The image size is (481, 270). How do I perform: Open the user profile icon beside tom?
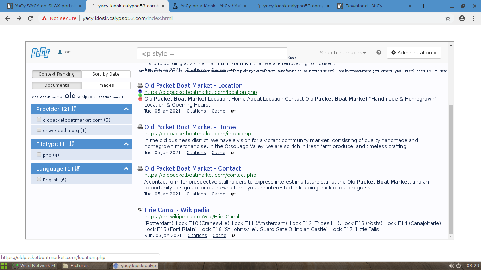[60, 52]
